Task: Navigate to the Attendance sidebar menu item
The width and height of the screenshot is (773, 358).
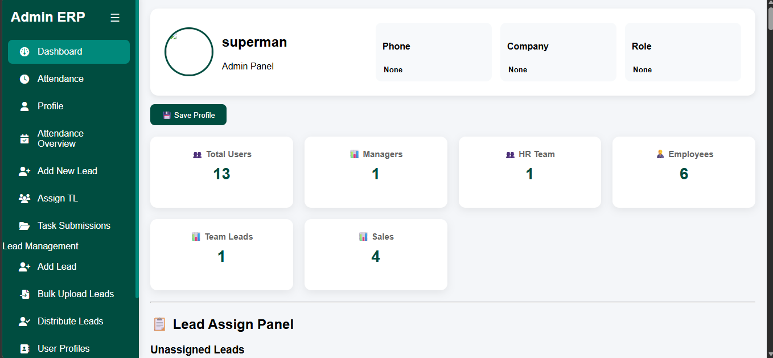Action: click(61, 79)
